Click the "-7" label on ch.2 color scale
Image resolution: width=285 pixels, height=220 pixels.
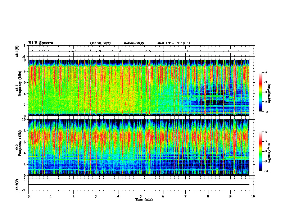pyautogui.click(x=266, y=142)
